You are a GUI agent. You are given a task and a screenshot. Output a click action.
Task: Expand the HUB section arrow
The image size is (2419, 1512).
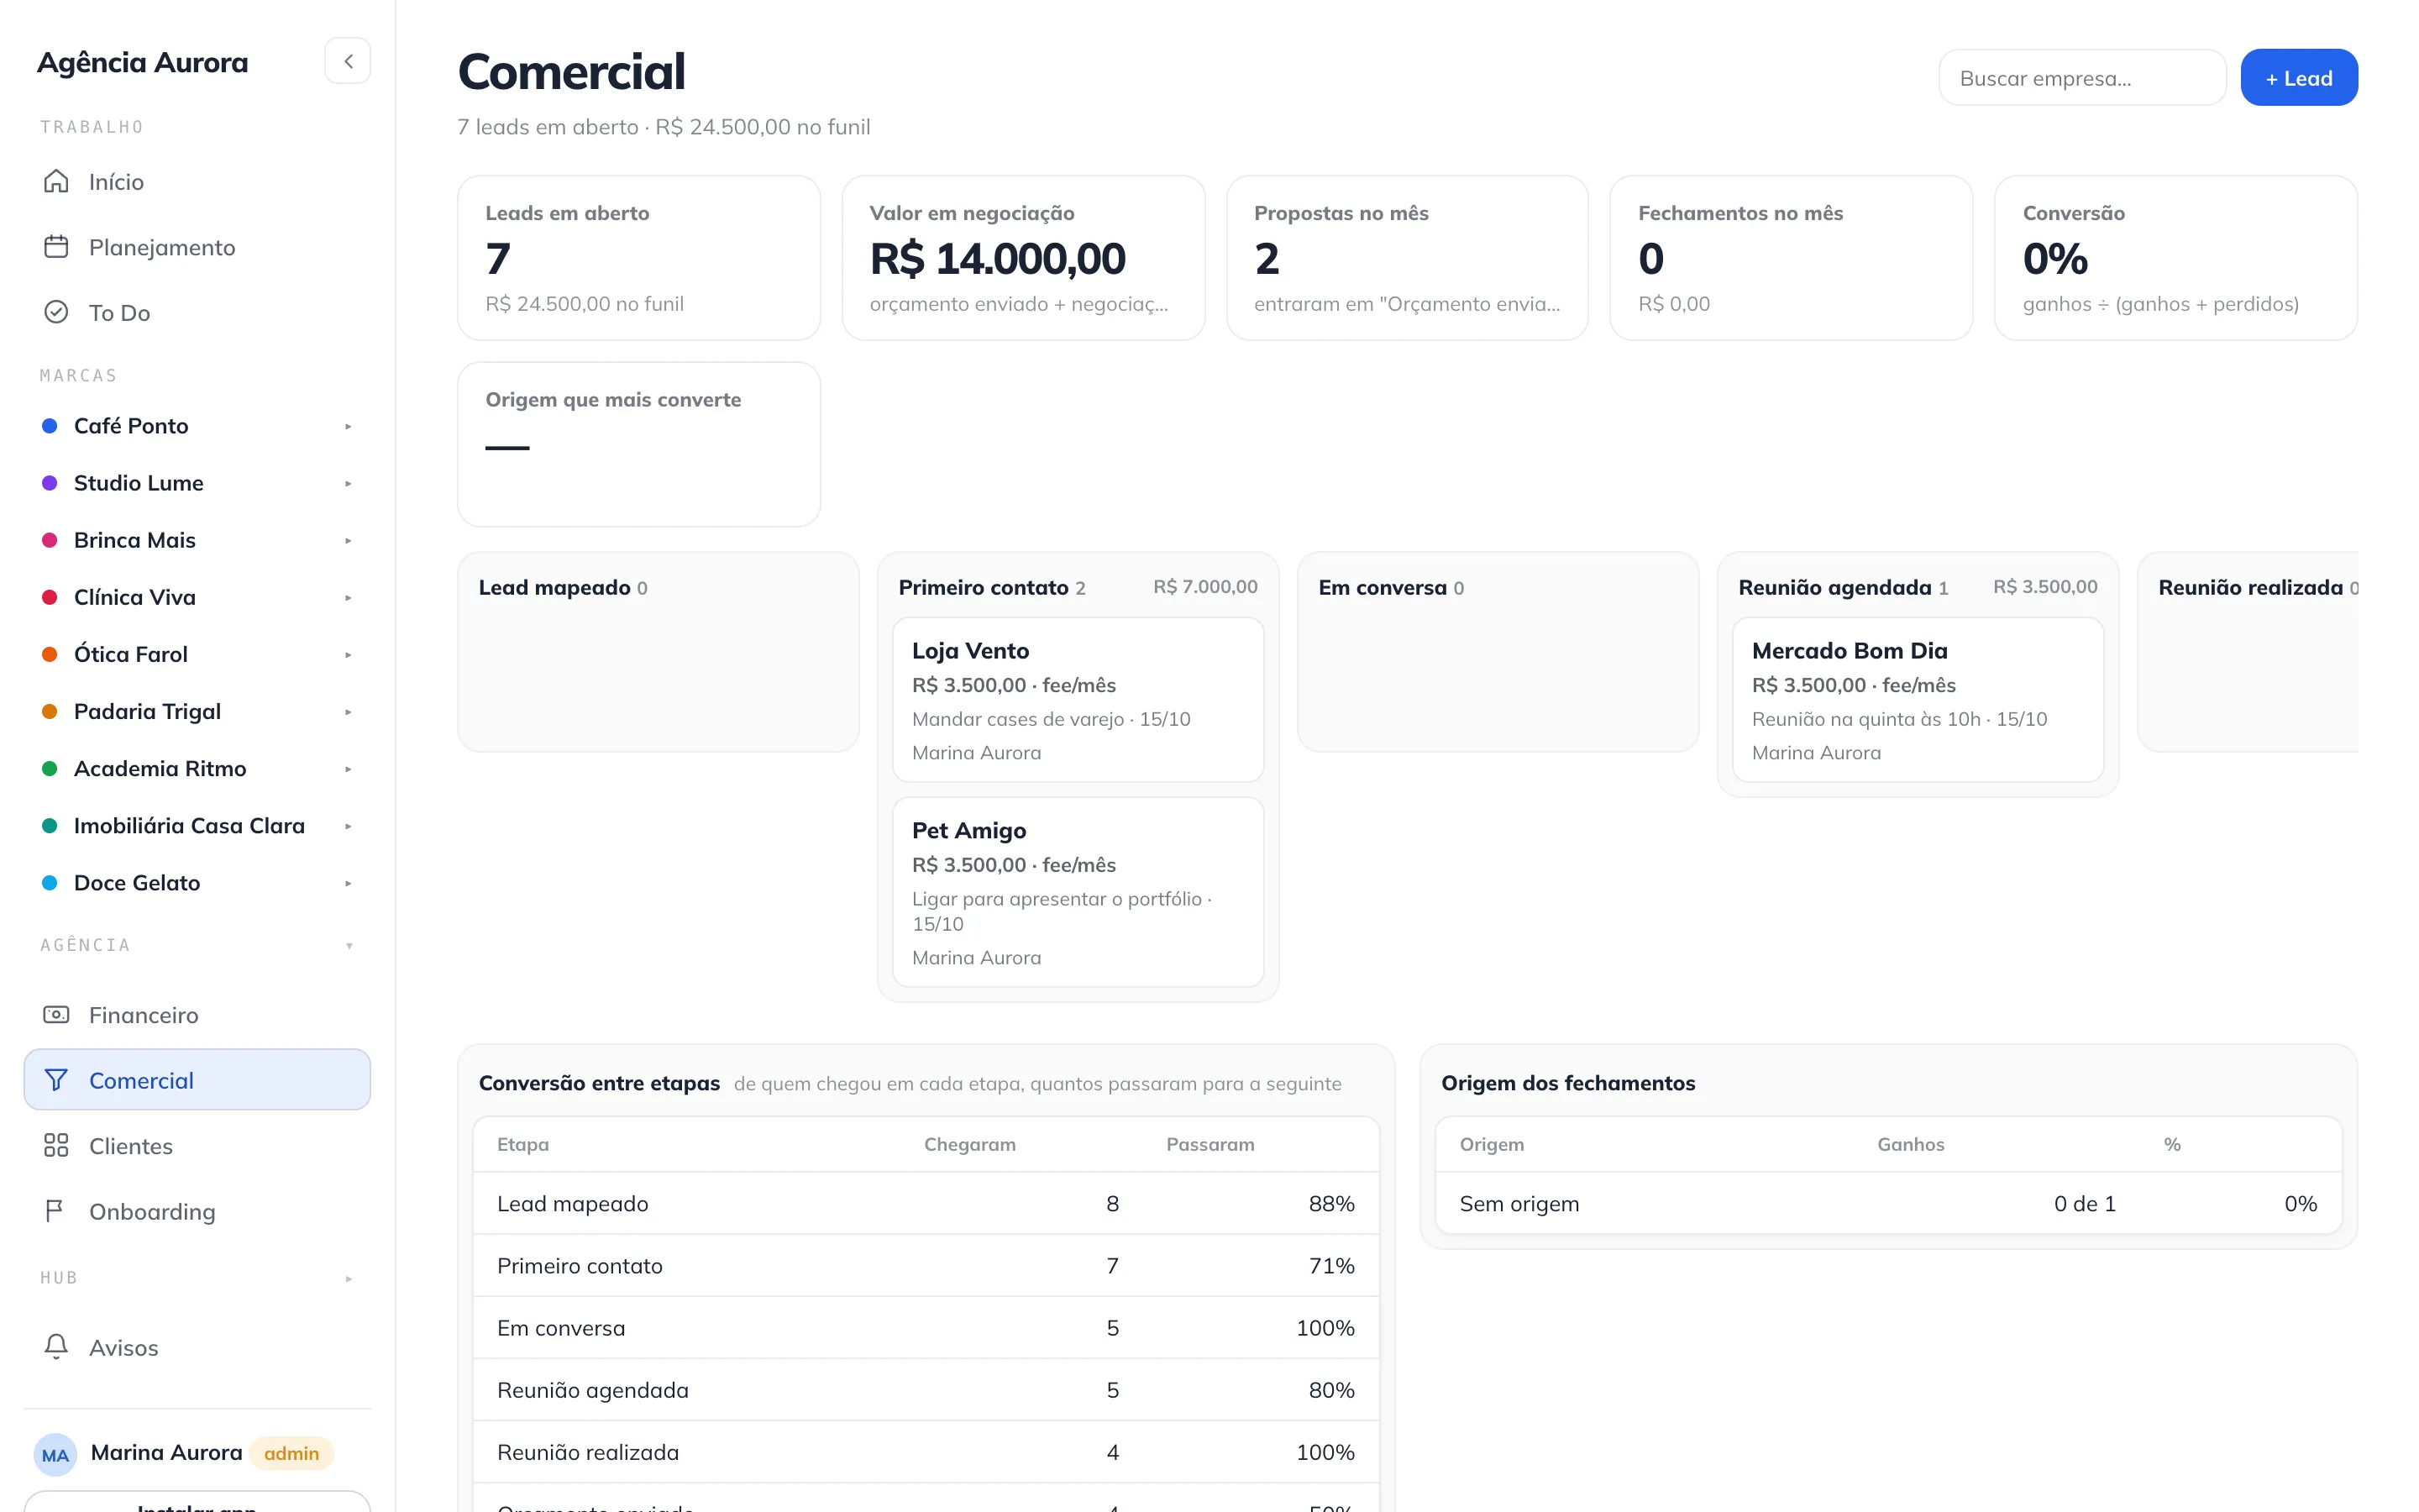tap(349, 1278)
